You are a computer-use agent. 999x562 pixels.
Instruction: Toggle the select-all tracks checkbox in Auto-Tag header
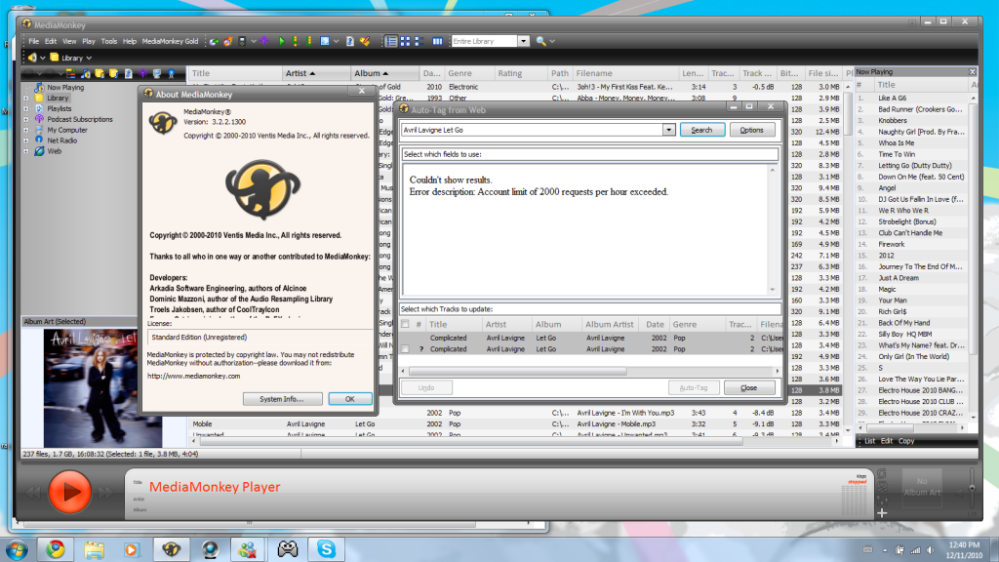[x=405, y=324]
